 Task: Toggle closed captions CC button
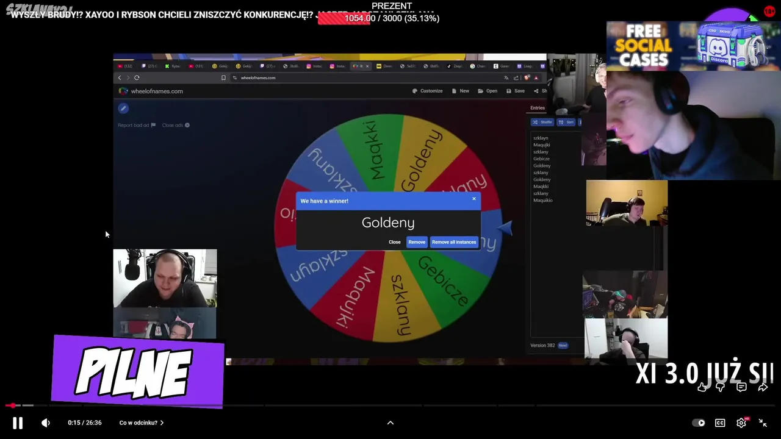(x=720, y=423)
